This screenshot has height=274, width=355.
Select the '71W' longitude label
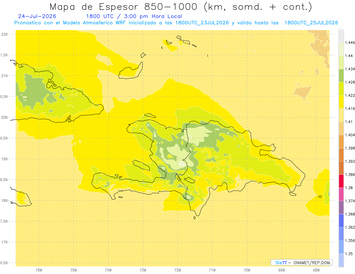point(212,270)
